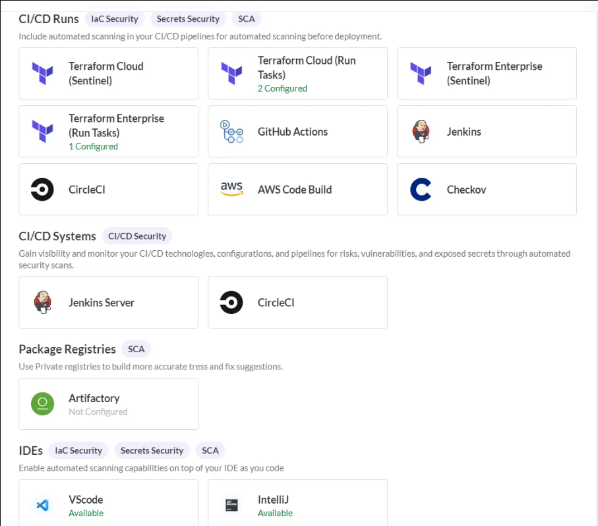Click the Terraform Cloud (Sentinel) logo icon

click(x=43, y=74)
